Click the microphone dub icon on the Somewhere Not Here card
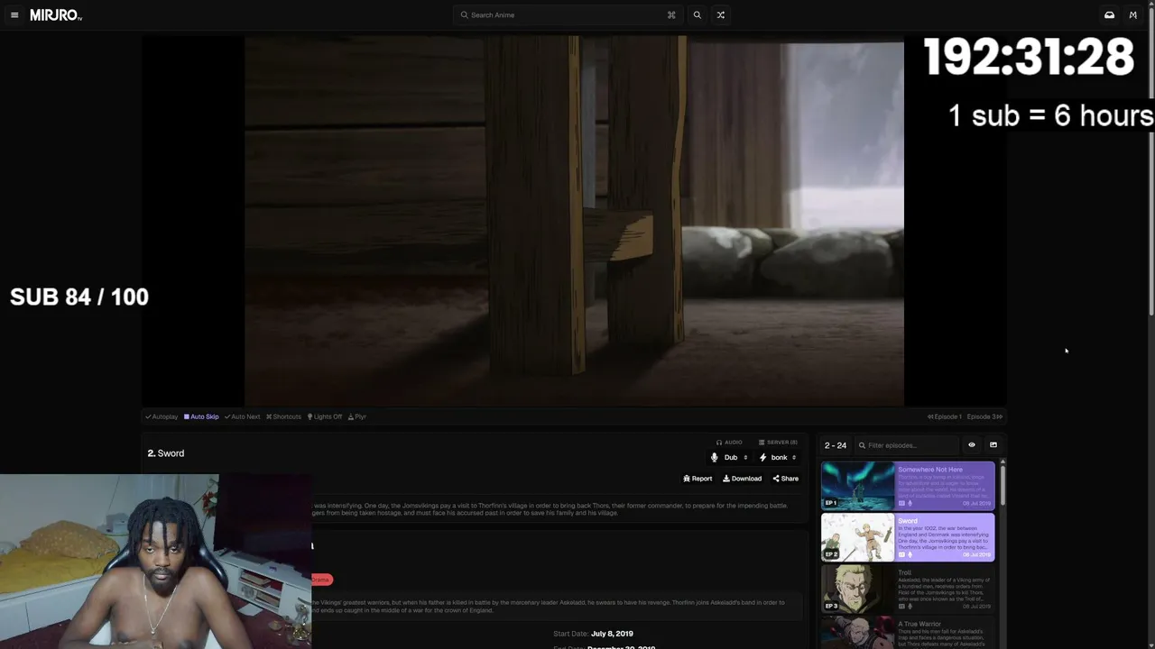 click(x=910, y=503)
